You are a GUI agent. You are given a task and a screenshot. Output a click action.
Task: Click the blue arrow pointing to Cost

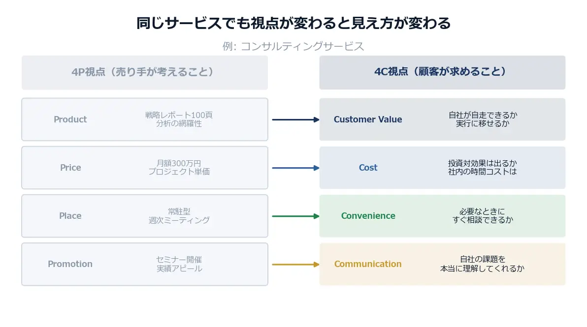(x=295, y=168)
